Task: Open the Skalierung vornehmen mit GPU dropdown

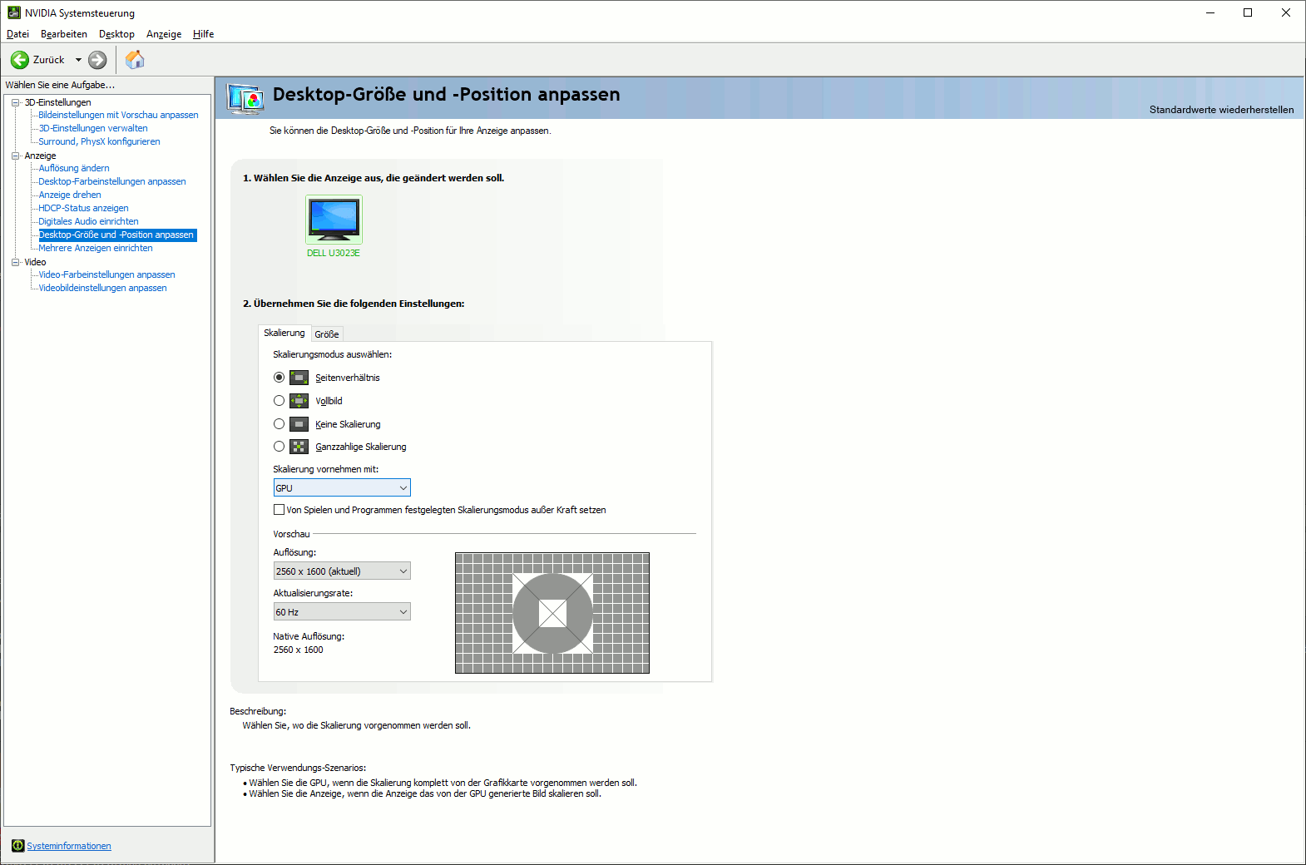Action: coord(342,488)
